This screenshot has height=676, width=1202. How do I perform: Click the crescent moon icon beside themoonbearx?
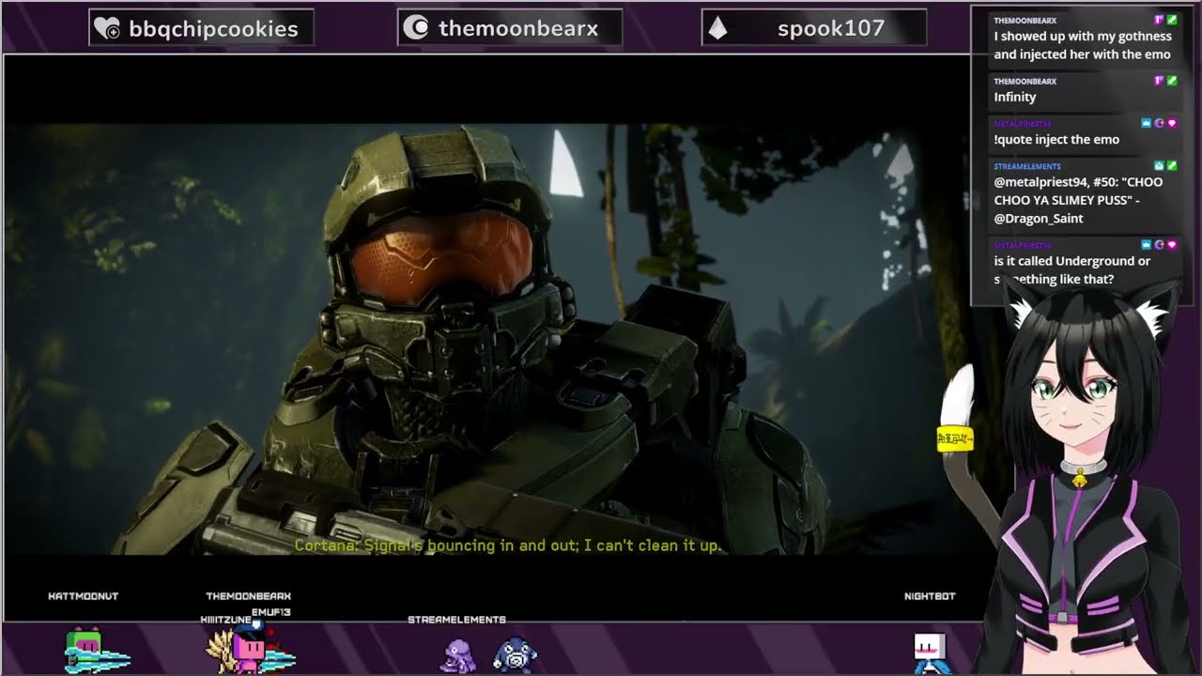[x=414, y=28]
